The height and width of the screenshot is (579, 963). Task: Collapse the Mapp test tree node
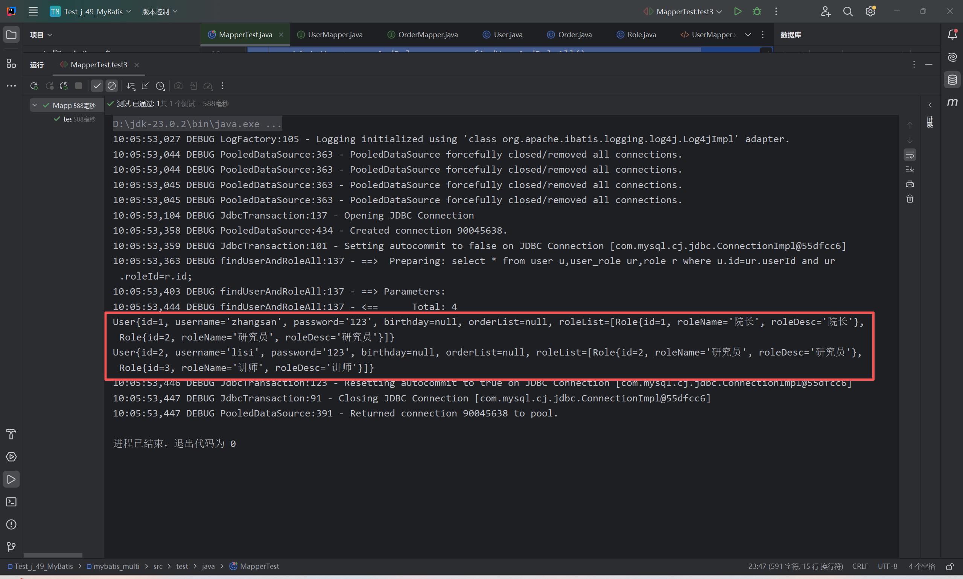(35, 105)
